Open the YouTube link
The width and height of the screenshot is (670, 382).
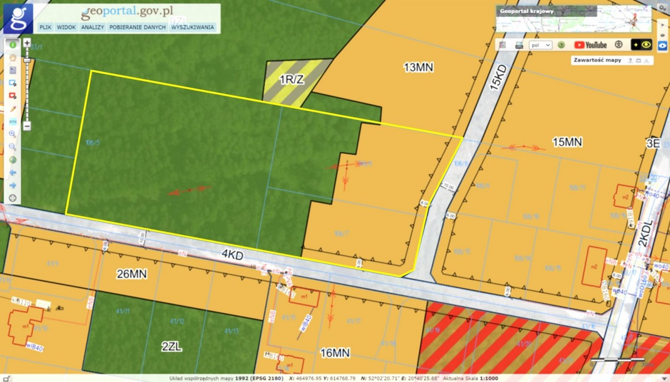590,45
